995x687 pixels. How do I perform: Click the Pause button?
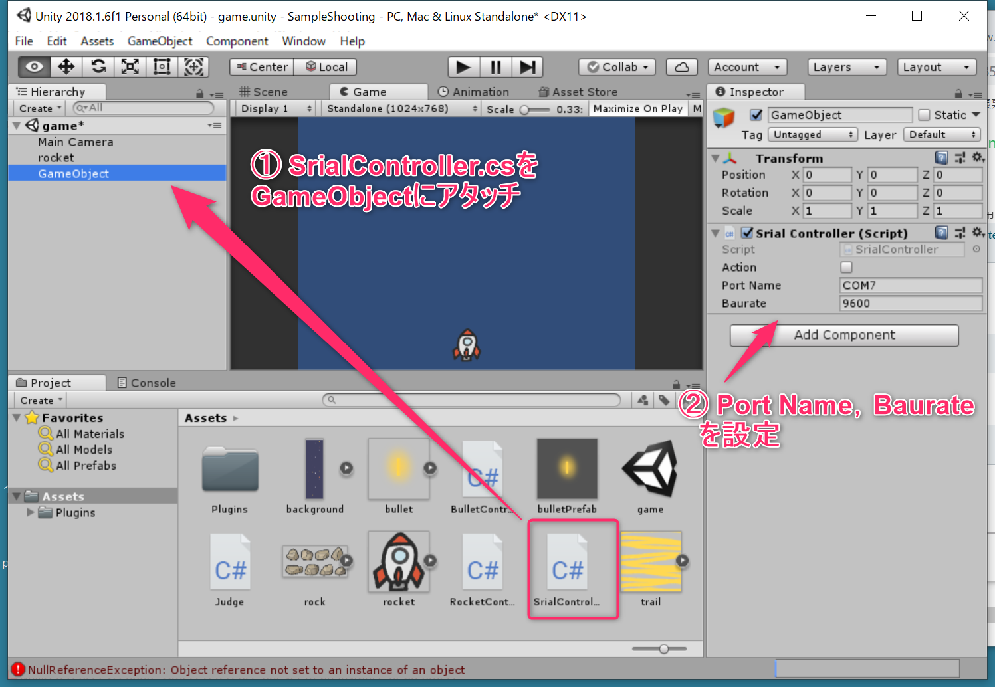(496, 67)
